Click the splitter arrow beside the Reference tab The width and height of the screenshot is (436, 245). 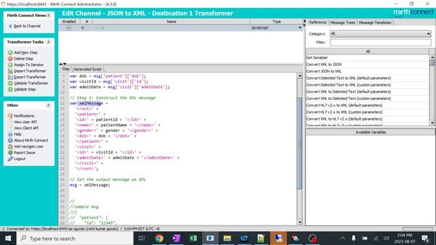click(x=304, y=22)
